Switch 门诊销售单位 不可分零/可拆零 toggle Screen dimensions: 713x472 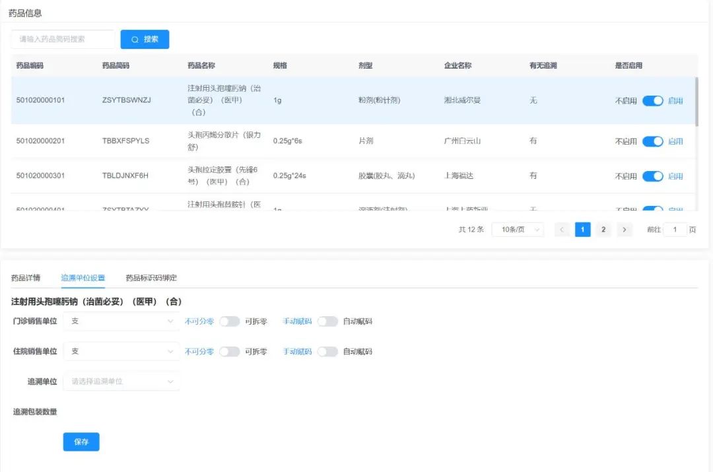tap(229, 321)
